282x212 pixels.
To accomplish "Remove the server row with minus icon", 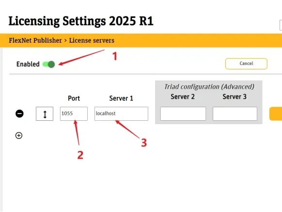I will (x=19, y=114).
